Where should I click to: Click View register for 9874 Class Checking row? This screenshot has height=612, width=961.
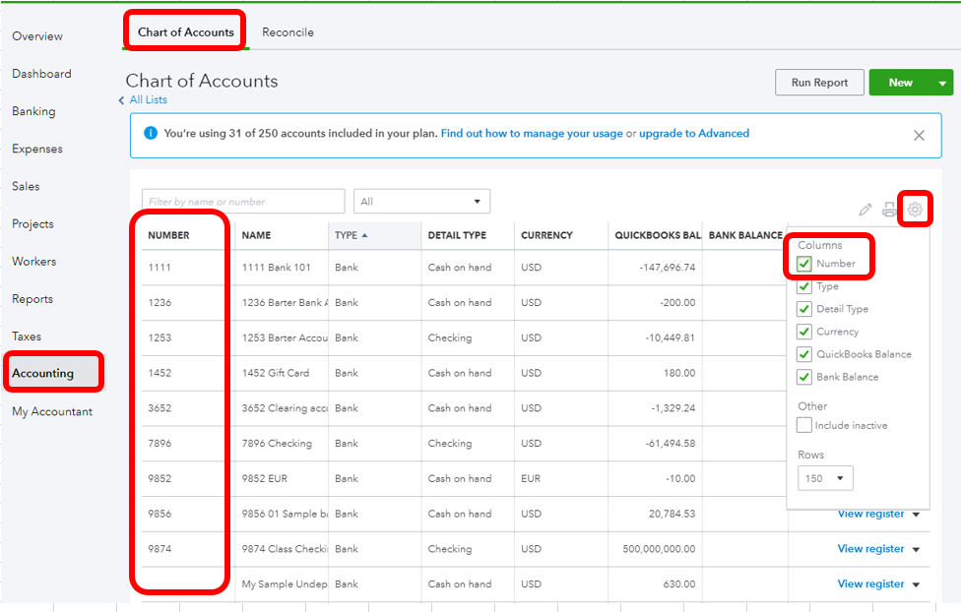point(870,549)
